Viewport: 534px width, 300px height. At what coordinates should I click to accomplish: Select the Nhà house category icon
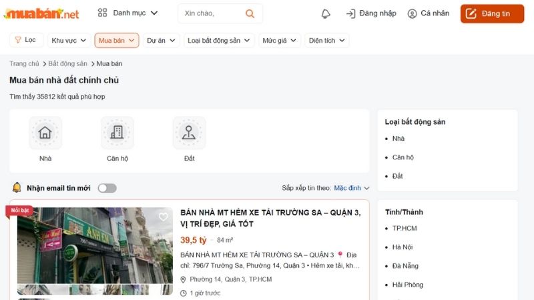coord(45,133)
